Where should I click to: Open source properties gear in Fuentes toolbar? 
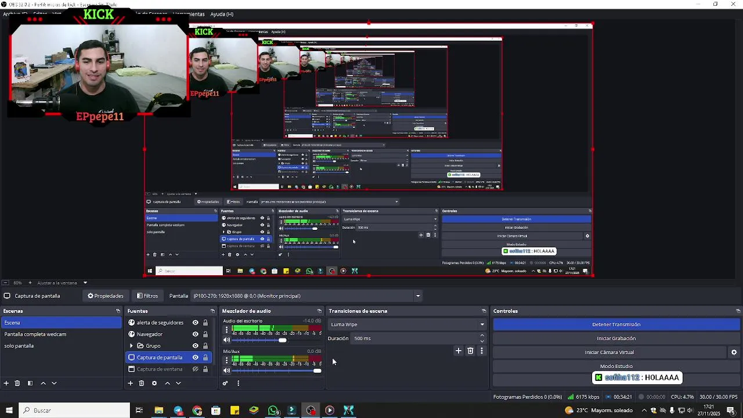(x=154, y=383)
